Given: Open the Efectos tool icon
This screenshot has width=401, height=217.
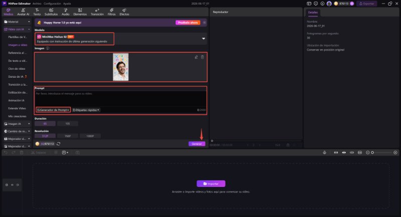Looking at the screenshot, I should [124, 12].
